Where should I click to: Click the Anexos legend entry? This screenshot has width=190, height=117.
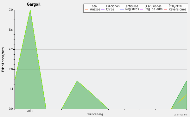click(x=92, y=9)
